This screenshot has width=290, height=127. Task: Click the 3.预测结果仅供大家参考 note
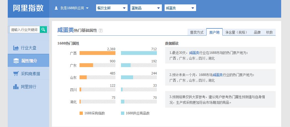point(220,99)
